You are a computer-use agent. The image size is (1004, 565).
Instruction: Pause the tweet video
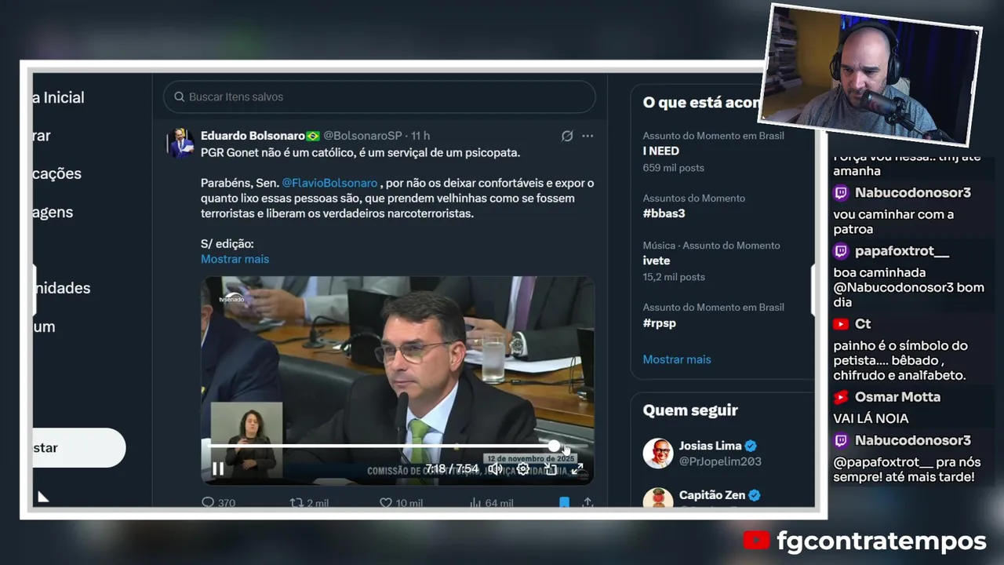click(218, 469)
